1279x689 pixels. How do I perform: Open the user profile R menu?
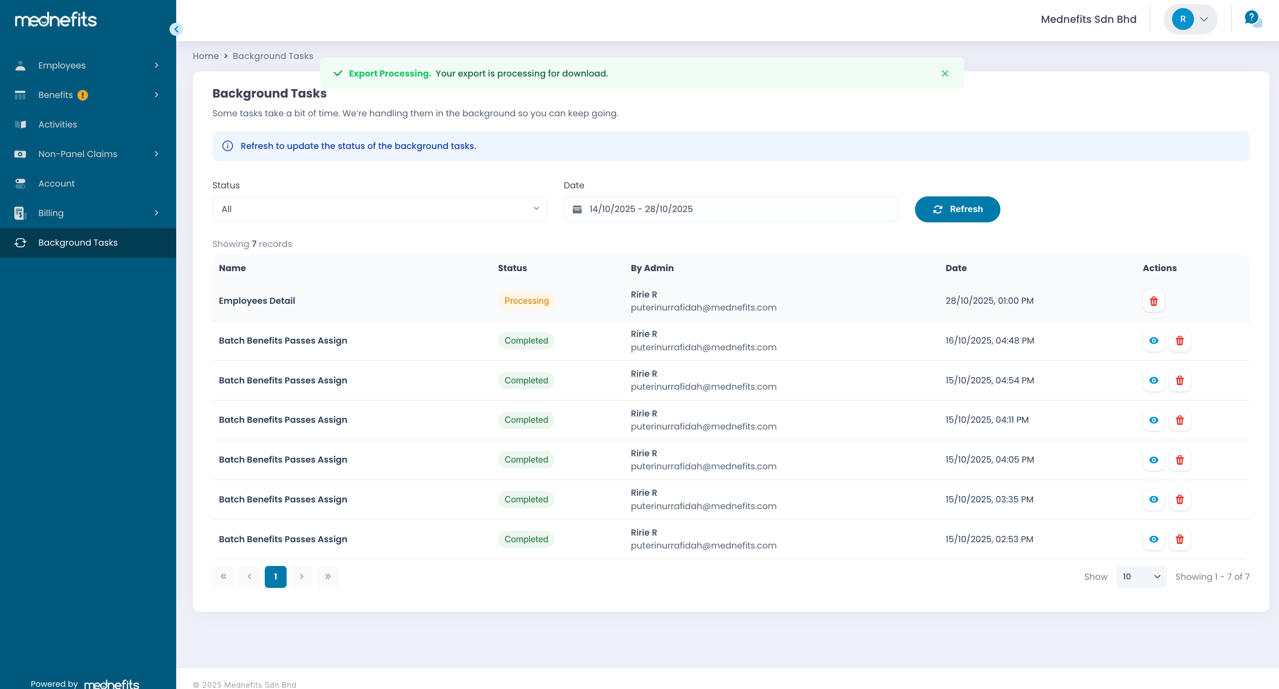[1190, 19]
